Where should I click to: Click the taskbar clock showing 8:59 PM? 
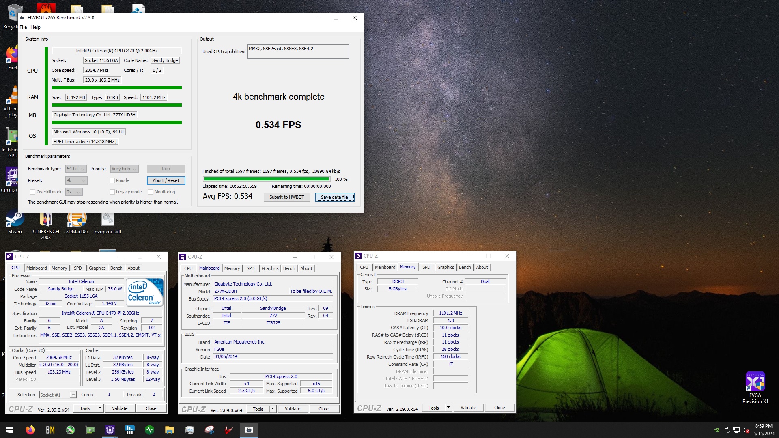(764, 430)
